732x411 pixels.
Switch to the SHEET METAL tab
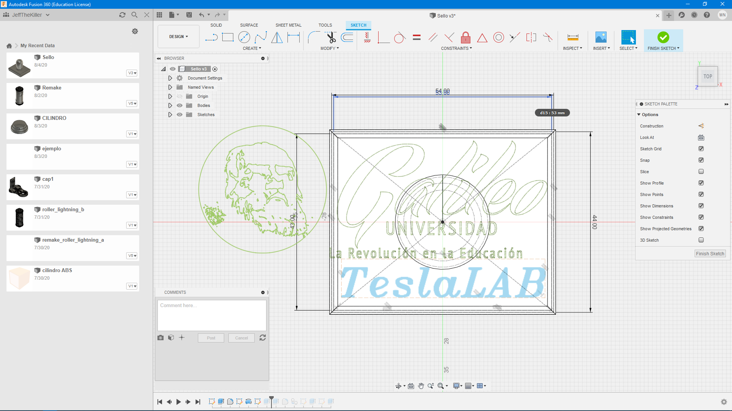click(288, 25)
